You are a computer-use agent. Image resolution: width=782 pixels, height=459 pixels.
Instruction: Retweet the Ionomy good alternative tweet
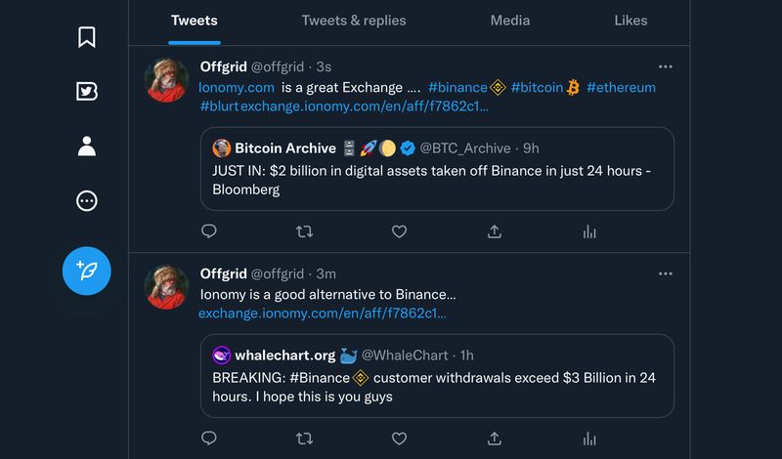pos(304,438)
